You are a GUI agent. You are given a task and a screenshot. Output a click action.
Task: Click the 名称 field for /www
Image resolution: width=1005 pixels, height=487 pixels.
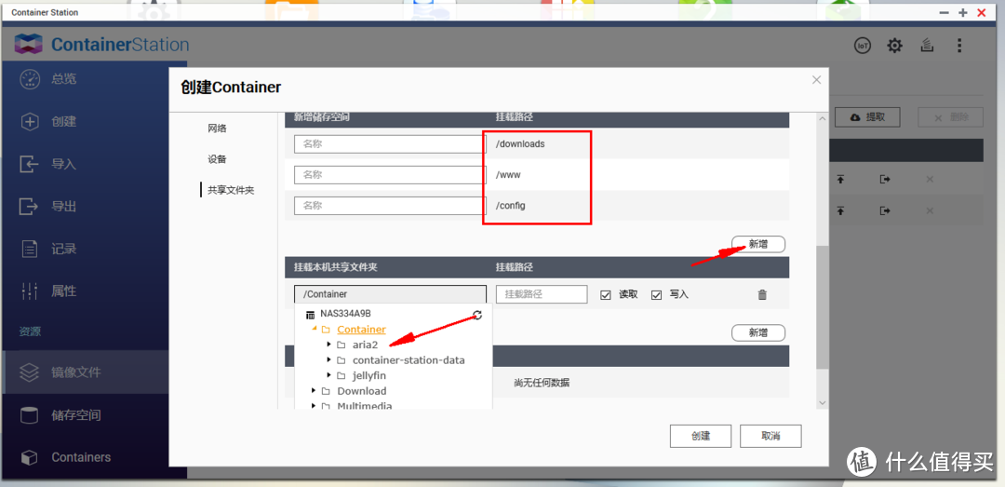pos(390,174)
